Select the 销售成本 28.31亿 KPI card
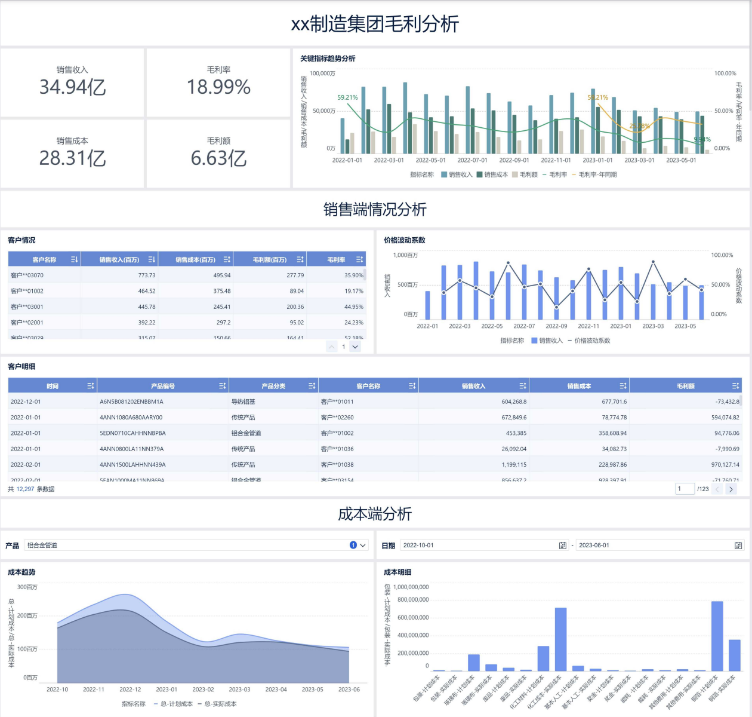Screen dimensions: 752x717 click(72, 154)
